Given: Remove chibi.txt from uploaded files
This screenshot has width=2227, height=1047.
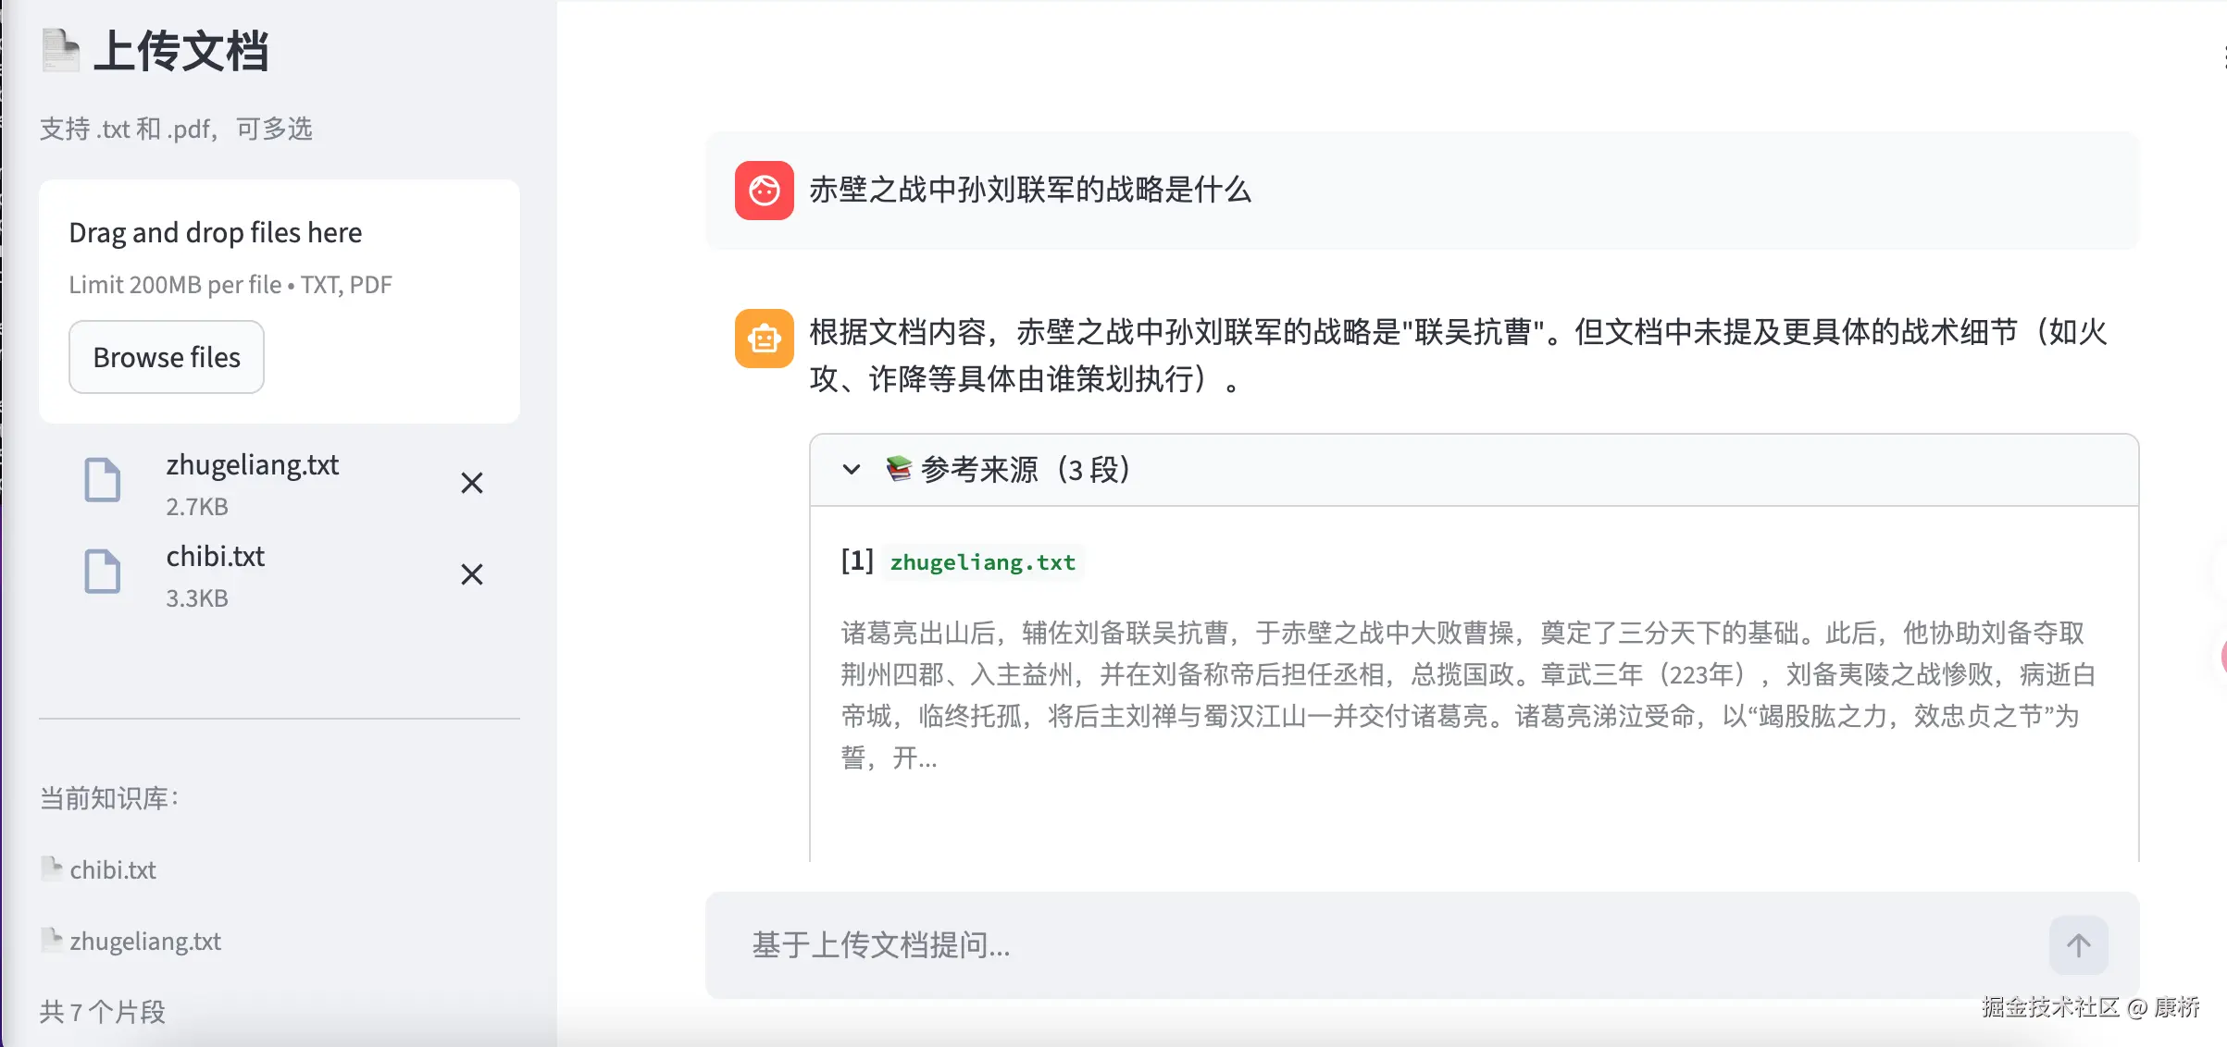Looking at the screenshot, I should click(472, 574).
